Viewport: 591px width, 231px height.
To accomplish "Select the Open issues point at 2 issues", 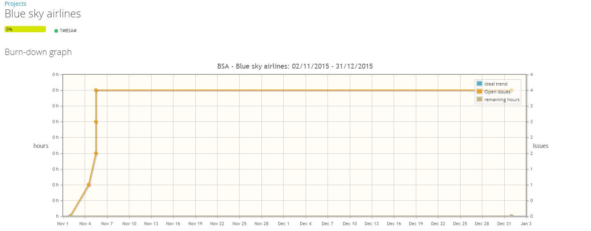I will coord(96,153).
